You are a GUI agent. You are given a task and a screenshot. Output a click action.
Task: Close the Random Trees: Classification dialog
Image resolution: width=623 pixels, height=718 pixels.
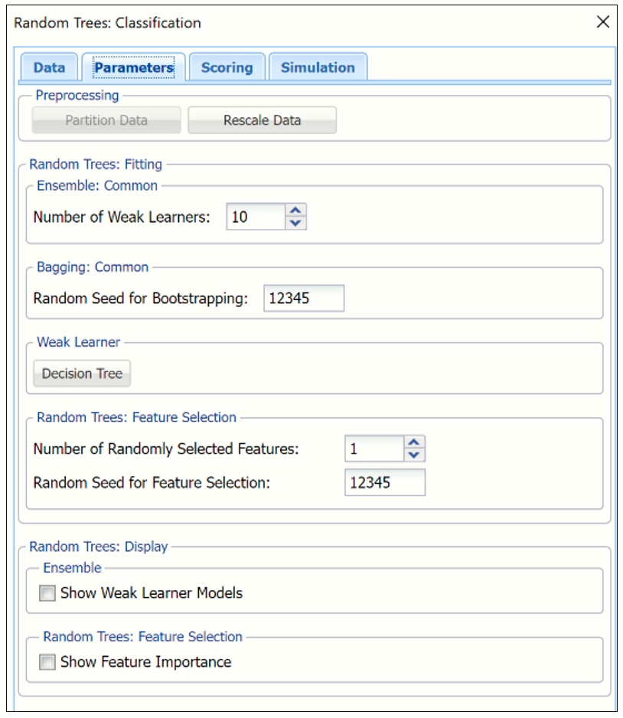(603, 22)
